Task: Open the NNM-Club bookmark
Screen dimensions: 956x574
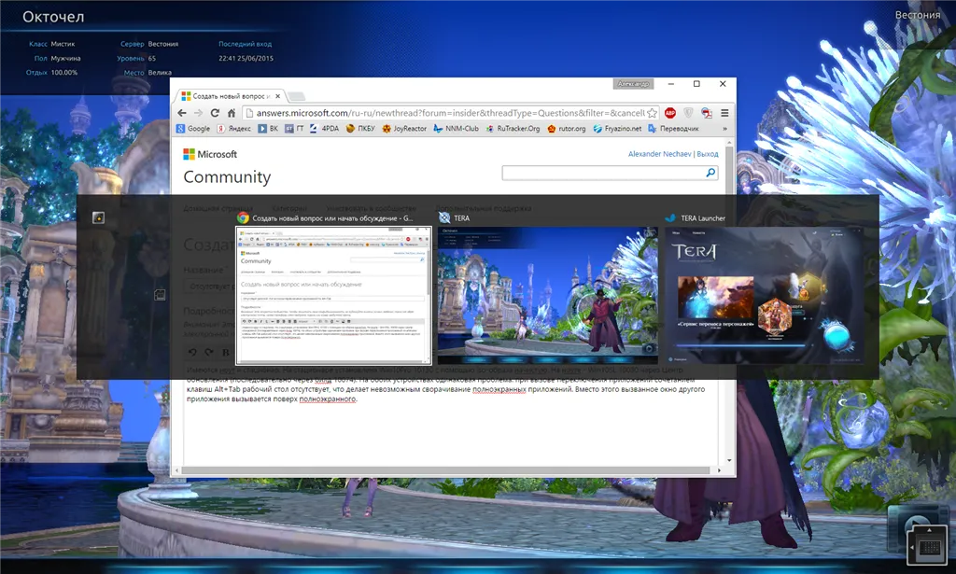Action: 456,129
